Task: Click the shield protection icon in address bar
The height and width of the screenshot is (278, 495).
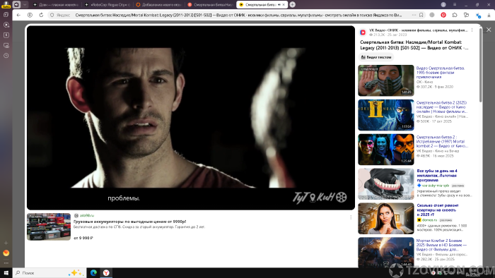Action: point(52,15)
